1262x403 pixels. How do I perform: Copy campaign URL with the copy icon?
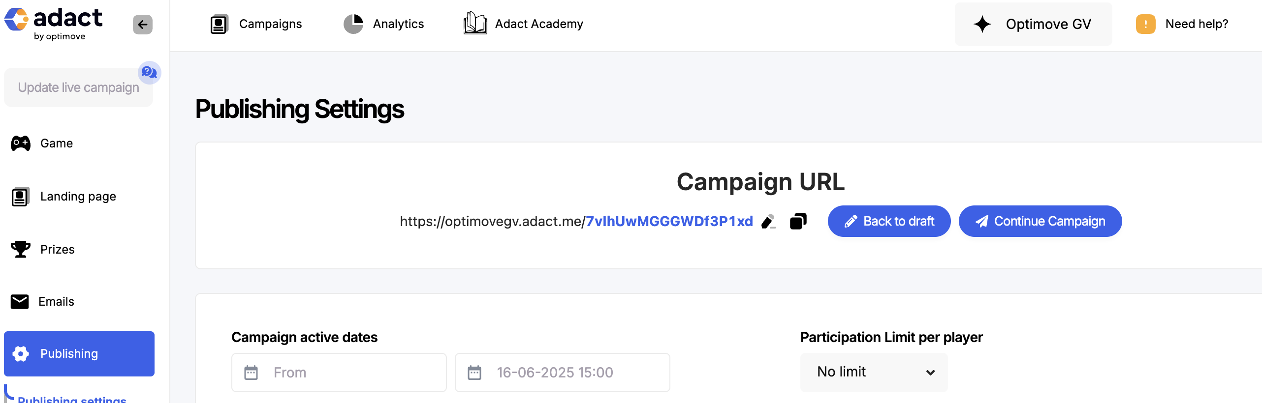point(798,222)
